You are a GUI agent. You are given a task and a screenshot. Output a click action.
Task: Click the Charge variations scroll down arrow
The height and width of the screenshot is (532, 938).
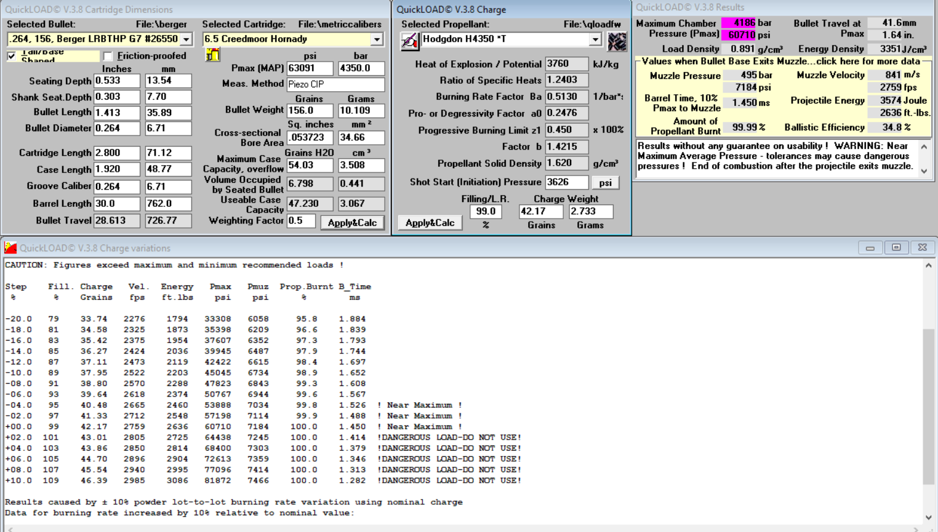929,518
